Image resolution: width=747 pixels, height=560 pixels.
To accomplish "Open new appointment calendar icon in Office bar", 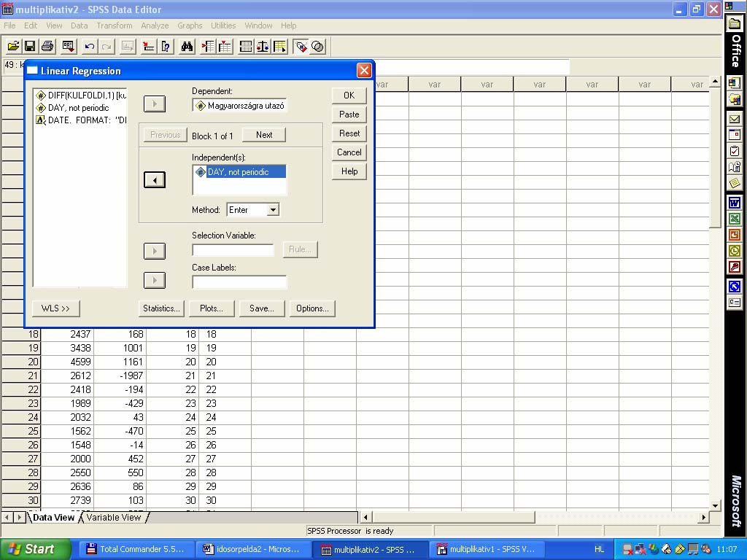I will (735, 135).
